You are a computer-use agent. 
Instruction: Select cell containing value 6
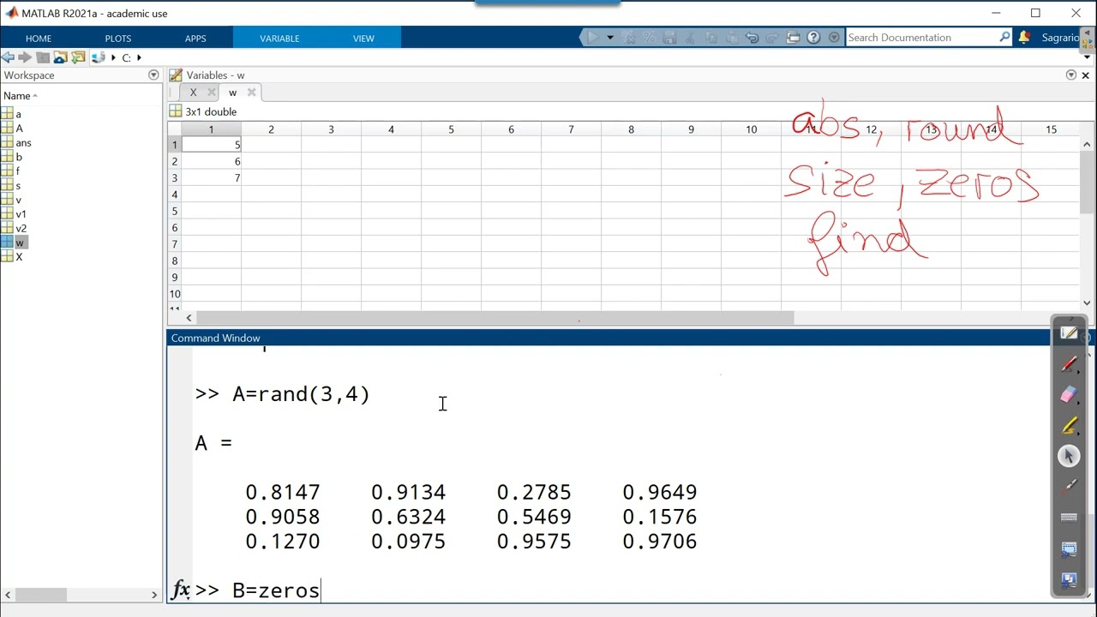tap(211, 161)
